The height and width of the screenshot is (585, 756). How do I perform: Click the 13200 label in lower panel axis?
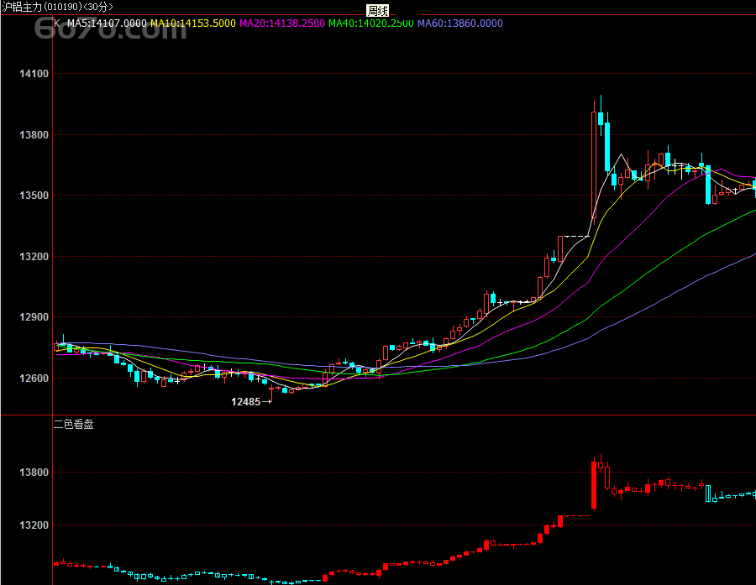click(34, 525)
